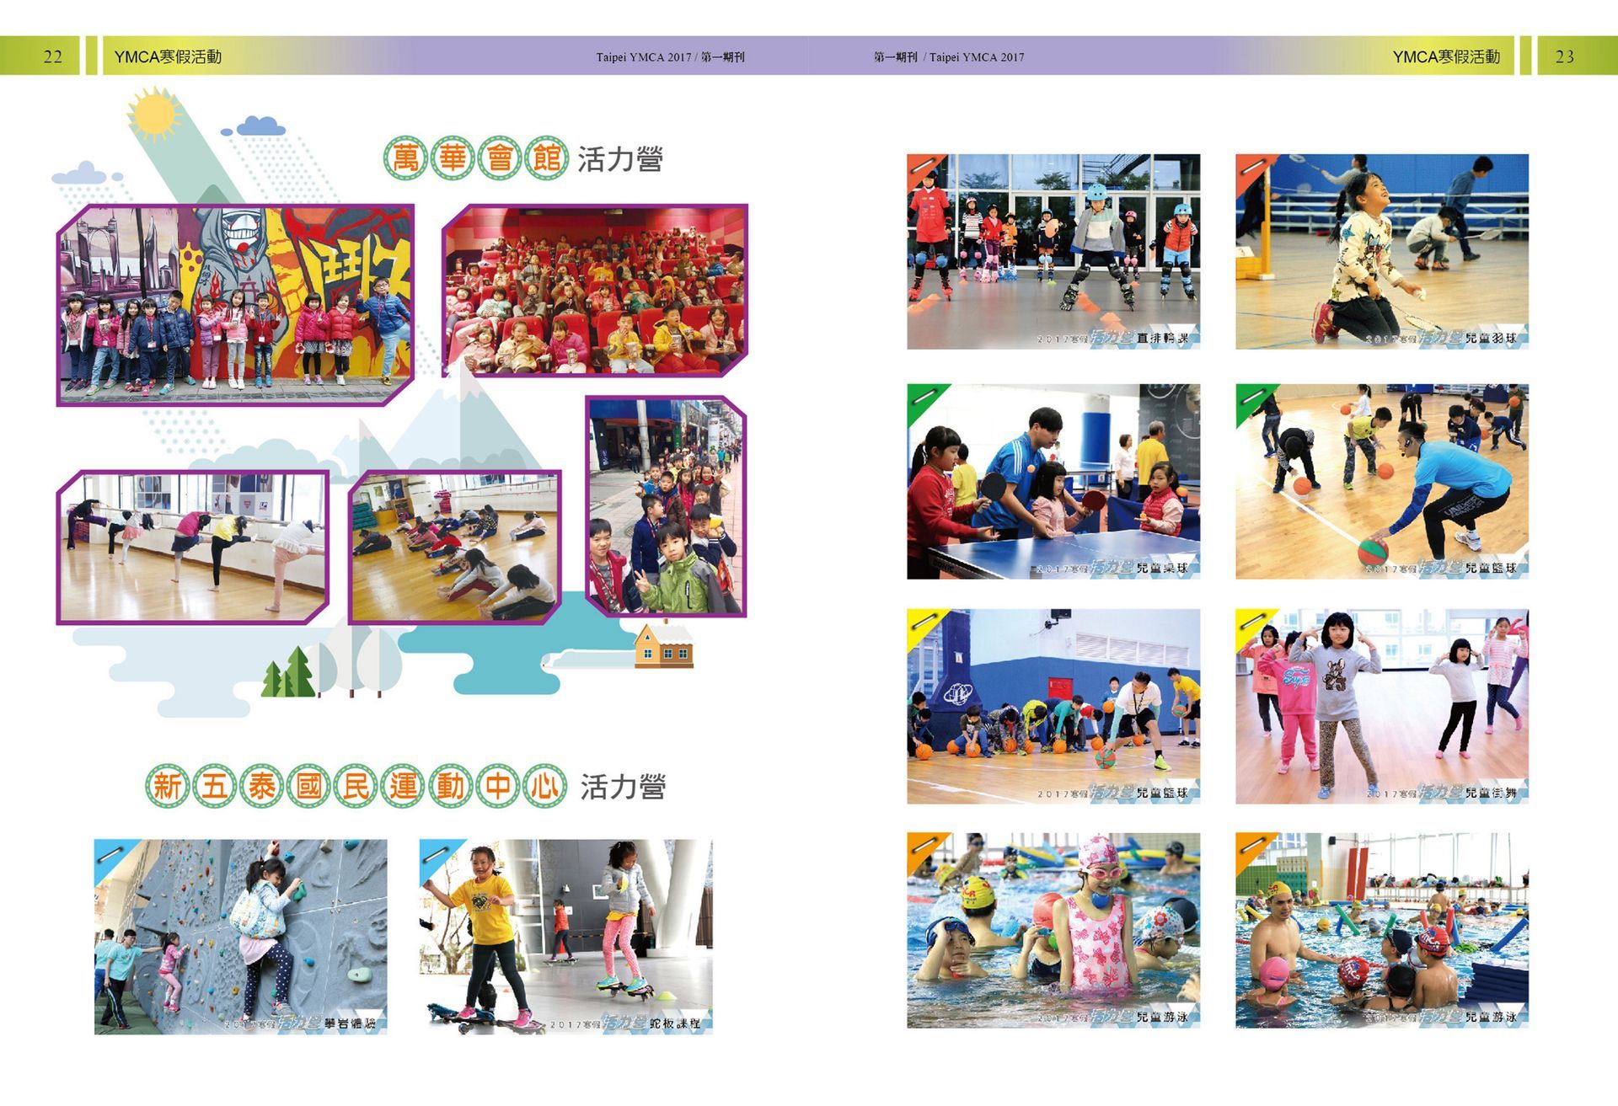Open the graffiti wall group photo
This screenshot has width=1618, height=1106.
236,303
